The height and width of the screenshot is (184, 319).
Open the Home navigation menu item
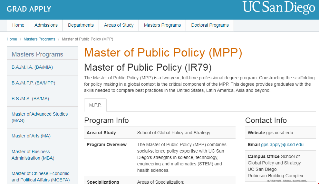click(18, 25)
